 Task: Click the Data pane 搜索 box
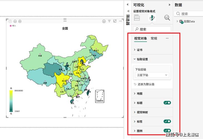pos(188,14)
